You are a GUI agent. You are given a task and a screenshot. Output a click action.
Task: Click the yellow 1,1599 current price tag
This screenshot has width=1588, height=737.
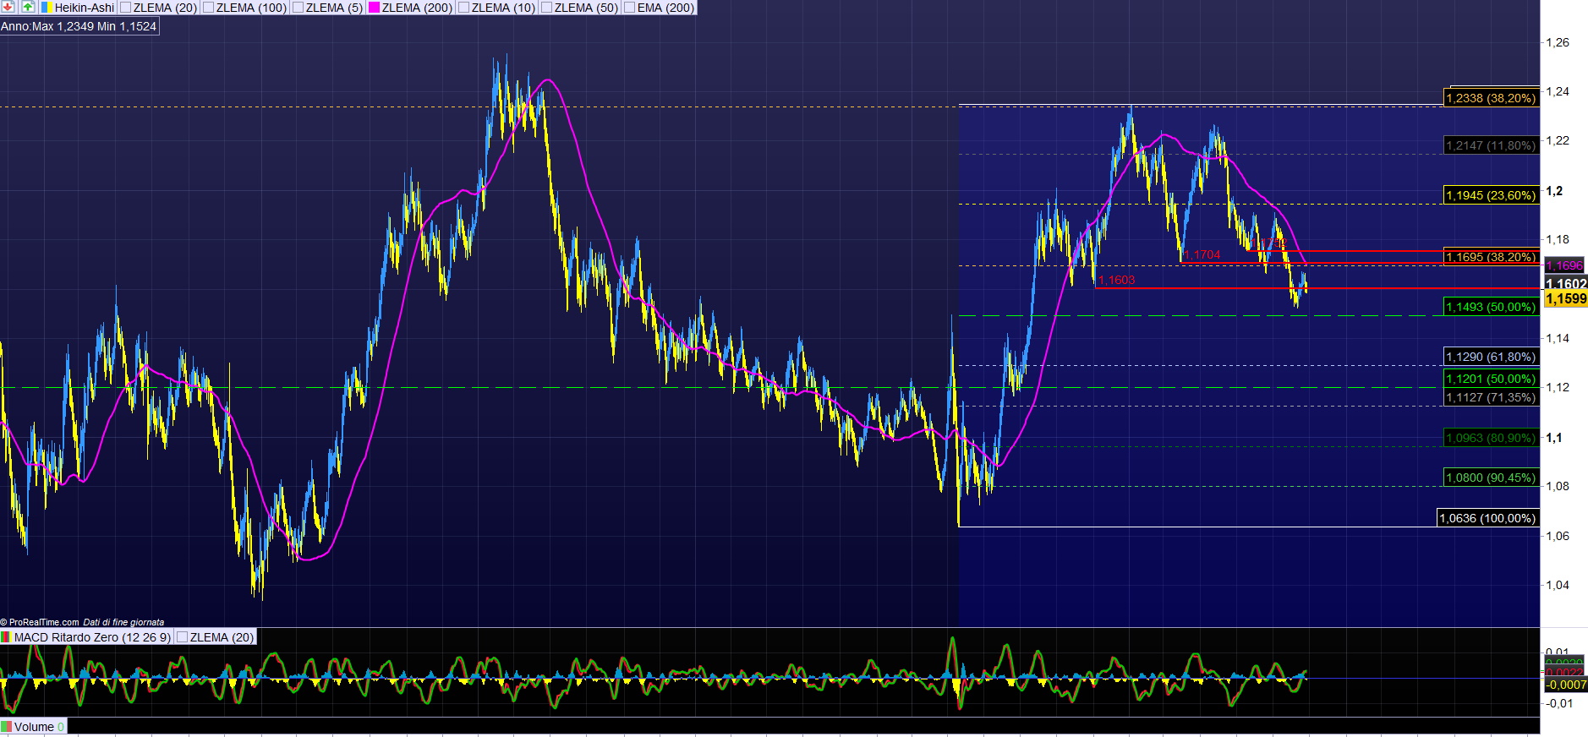pyautogui.click(x=1566, y=299)
